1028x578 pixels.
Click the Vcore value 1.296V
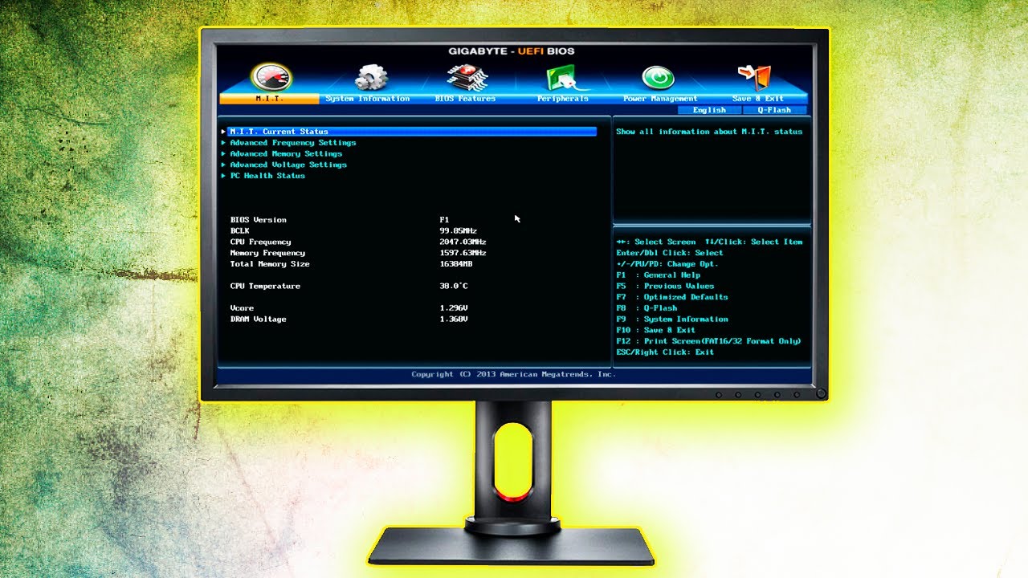[x=453, y=308]
